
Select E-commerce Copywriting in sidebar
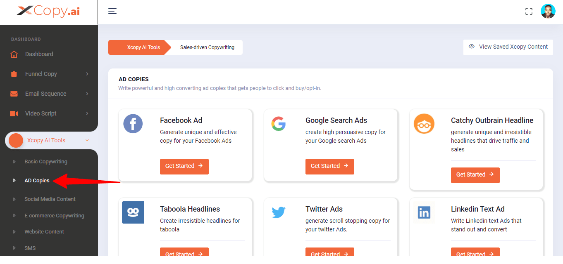pos(54,215)
